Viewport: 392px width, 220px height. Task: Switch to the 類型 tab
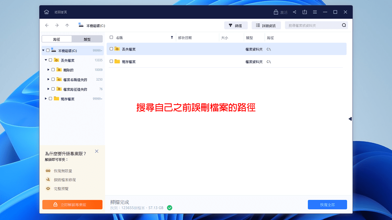coord(87,39)
